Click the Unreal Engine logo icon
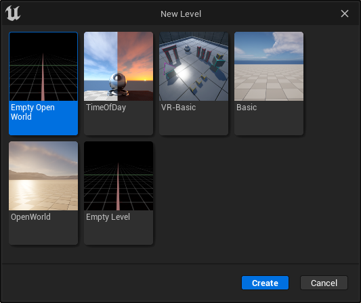 coord(13,14)
